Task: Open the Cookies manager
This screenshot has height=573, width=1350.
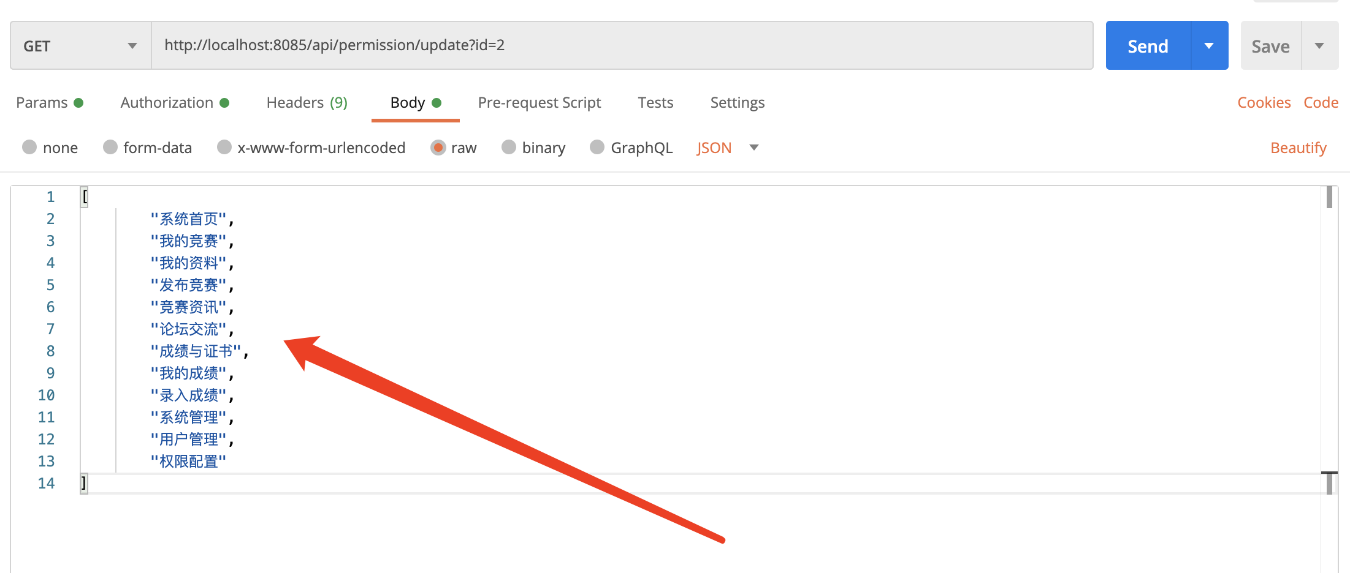Action: click(x=1264, y=102)
